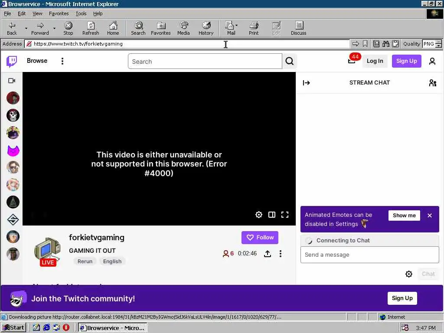Click the Send a message field
This screenshot has height=333, width=444.
pos(370,255)
